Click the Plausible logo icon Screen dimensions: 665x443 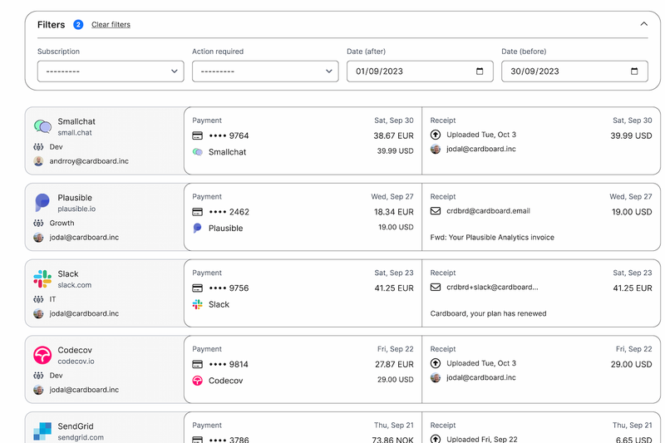click(42, 202)
